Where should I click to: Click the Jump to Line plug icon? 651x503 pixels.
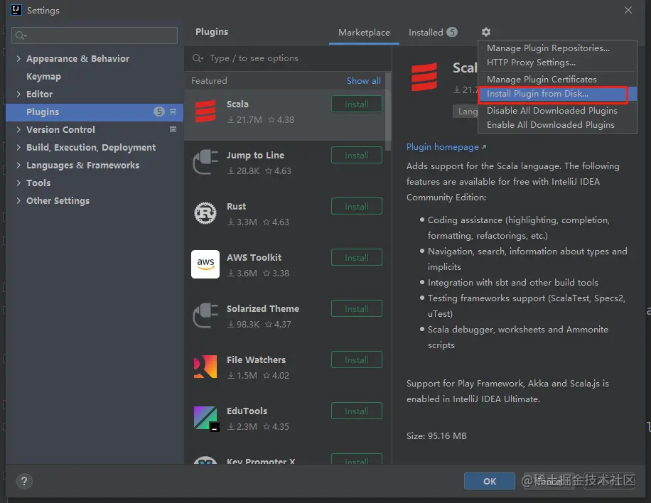[205, 162]
